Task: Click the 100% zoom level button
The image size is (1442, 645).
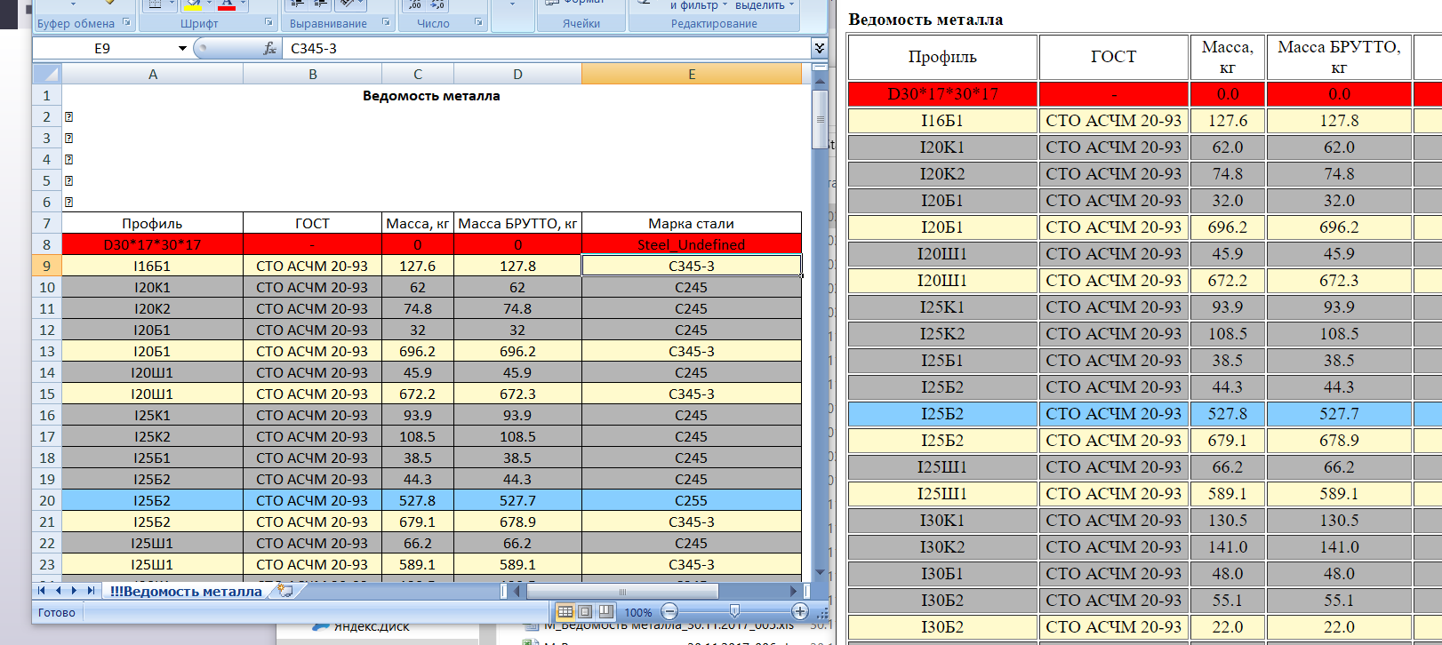Action: click(x=637, y=612)
